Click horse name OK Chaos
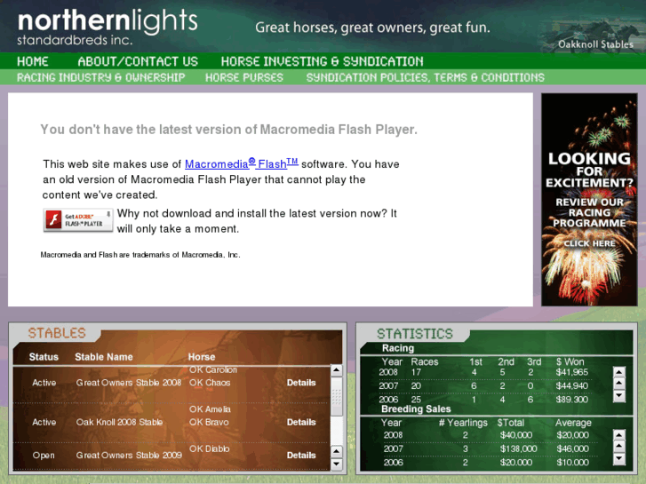 pyautogui.click(x=210, y=383)
